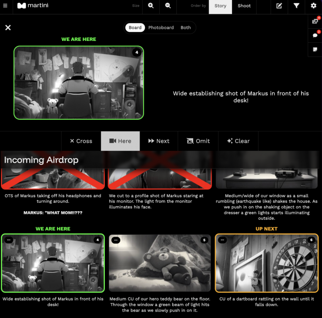Switch view to Photoboard

161,27
